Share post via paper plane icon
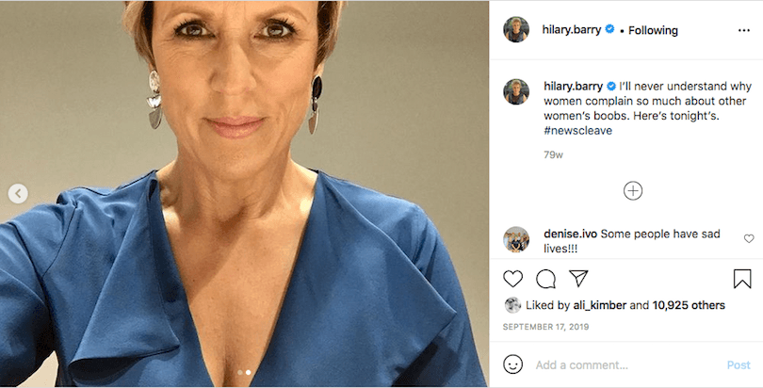 point(578,279)
